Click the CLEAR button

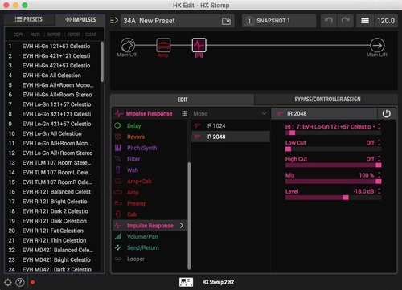(x=91, y=35)
